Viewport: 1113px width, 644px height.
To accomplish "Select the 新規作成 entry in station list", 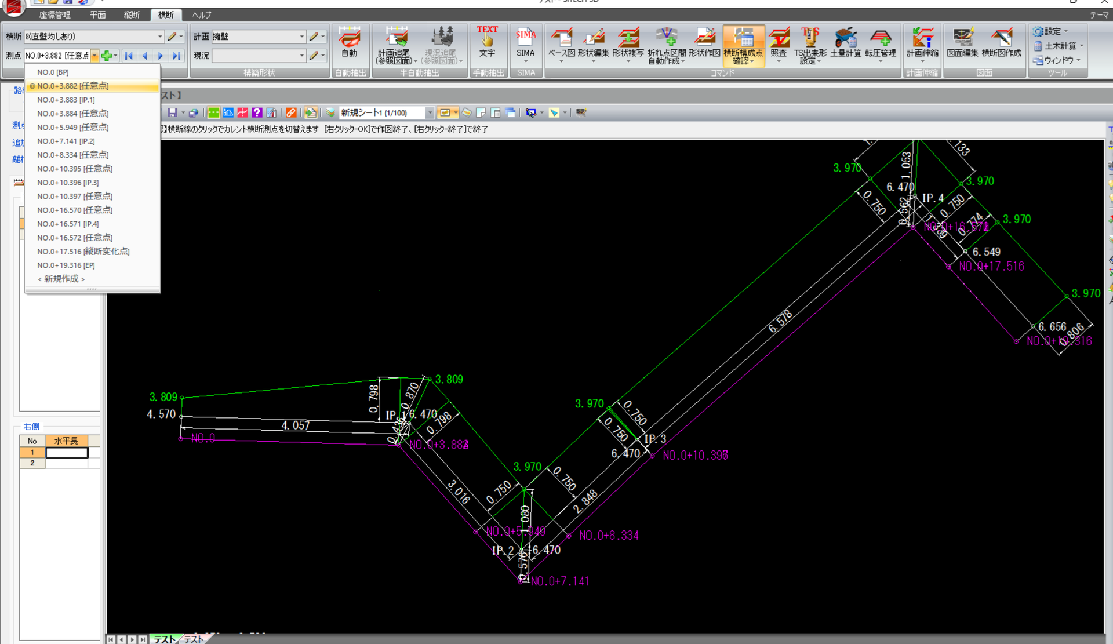I will pos(61,279).
